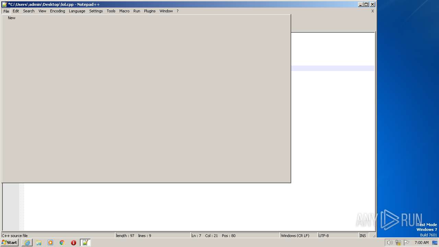Viewport: 439px width, 247px height.
Task: Click Windows (CR LF) line ending status
Action: [299, 236]
